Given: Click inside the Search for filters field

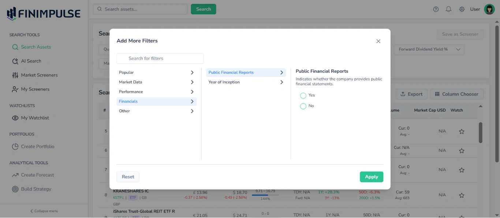Looking at the screenshot, I should click(160, 58).
